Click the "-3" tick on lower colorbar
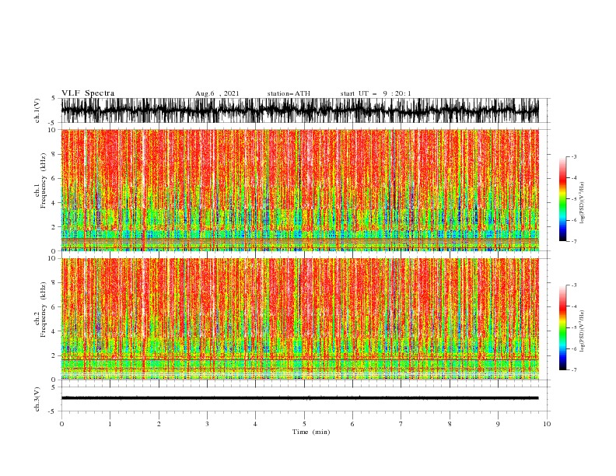Viewport: 616px width, 476px height. pos(573,285)
